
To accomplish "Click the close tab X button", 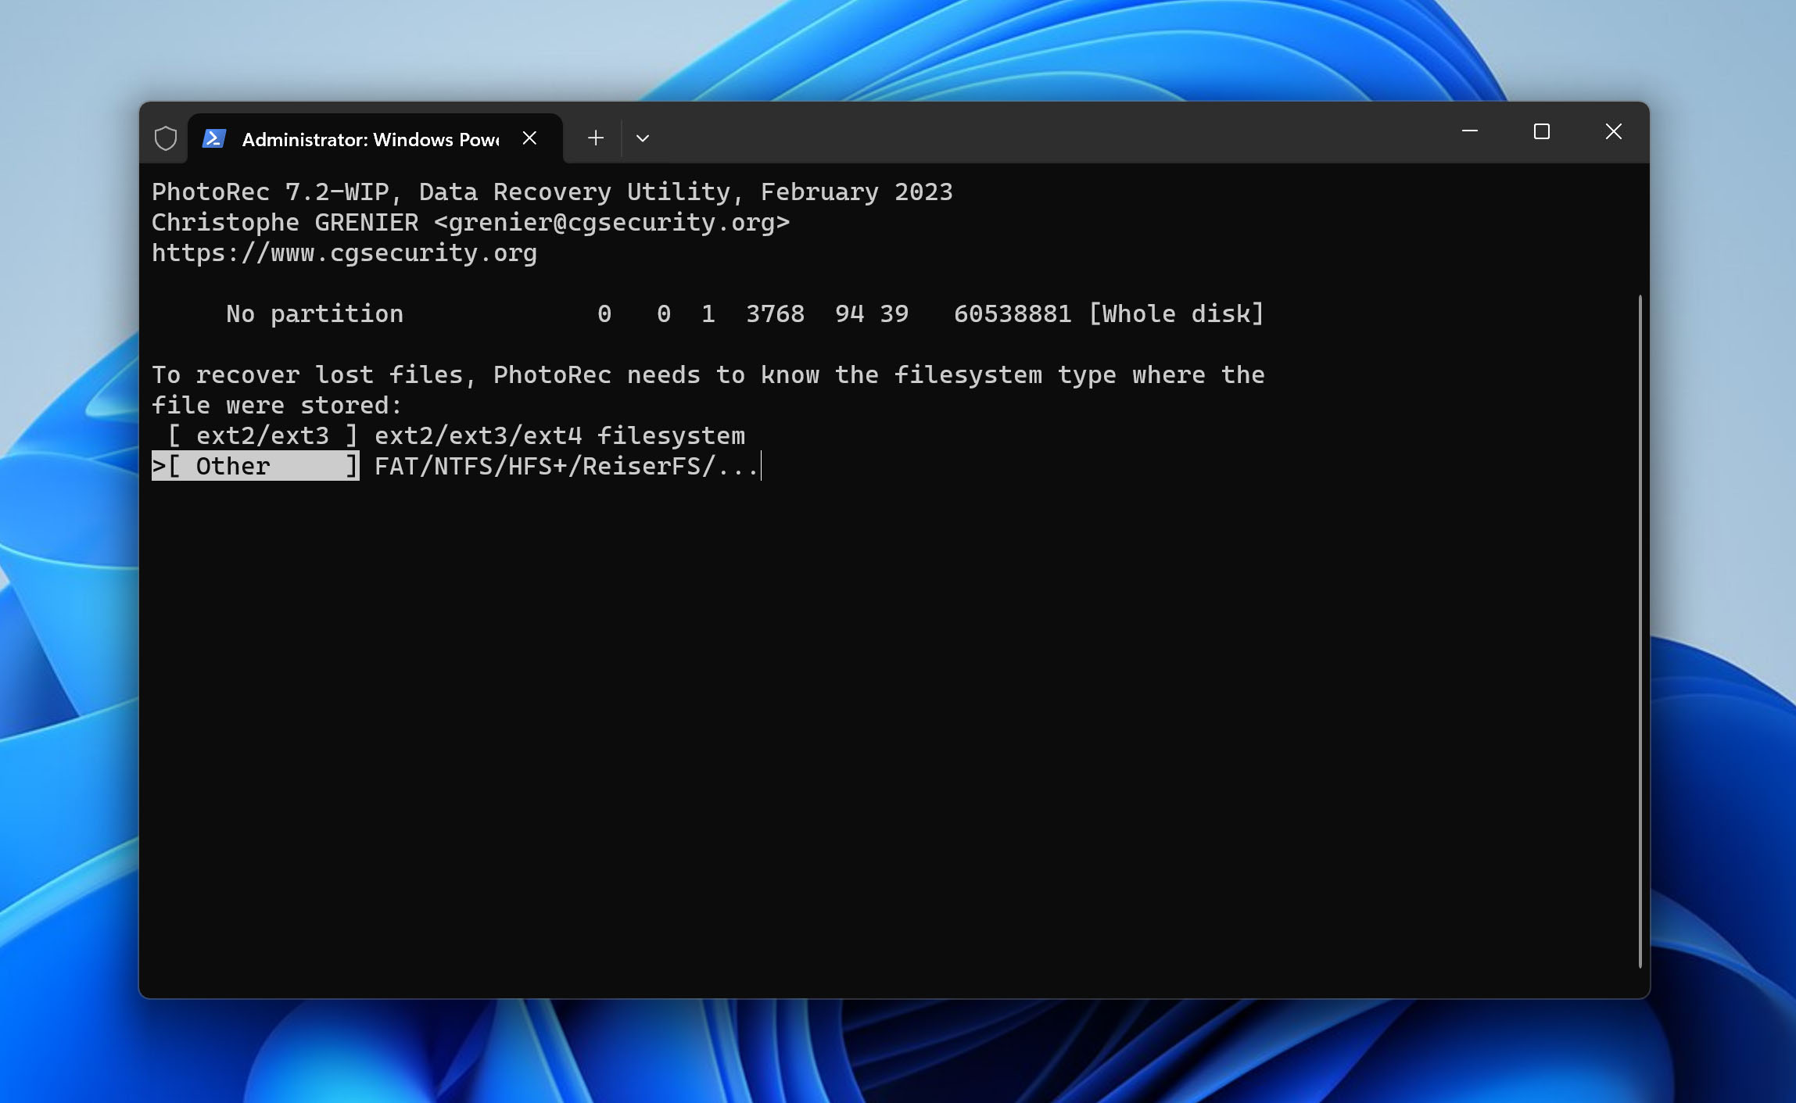I will 530,138.
